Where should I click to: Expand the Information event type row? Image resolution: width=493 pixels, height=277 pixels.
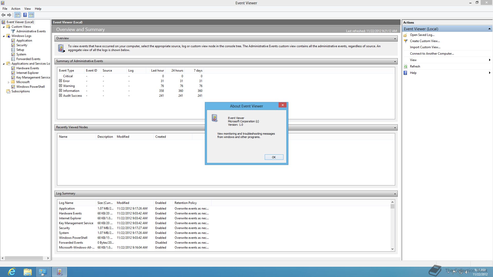click(x=60, y=91)
